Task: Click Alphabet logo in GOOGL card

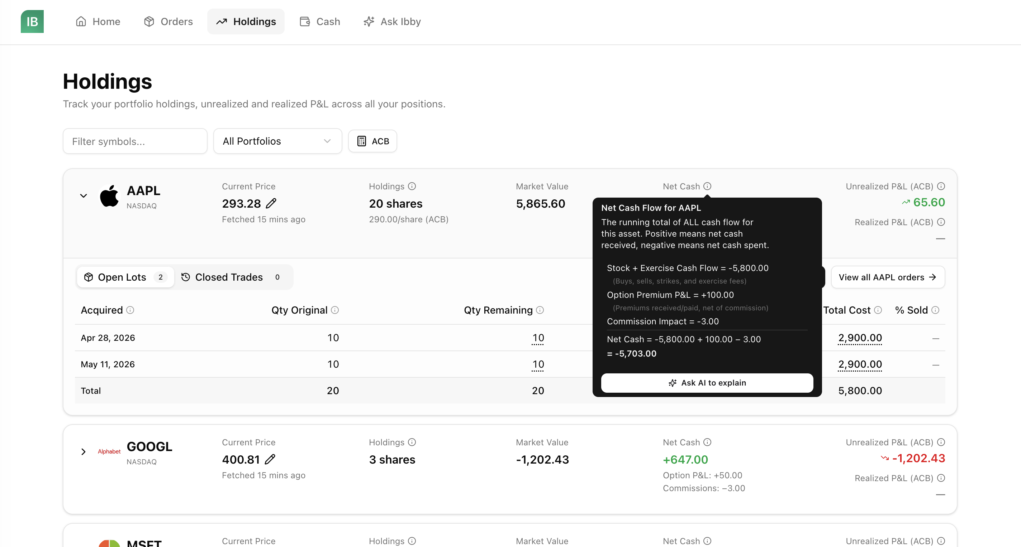Action: coord(109,452)
